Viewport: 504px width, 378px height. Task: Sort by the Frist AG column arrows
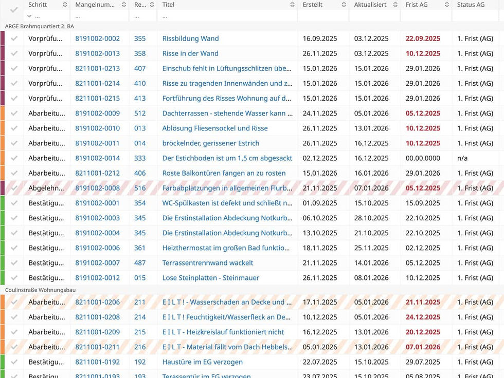click(x=447, y=5)
